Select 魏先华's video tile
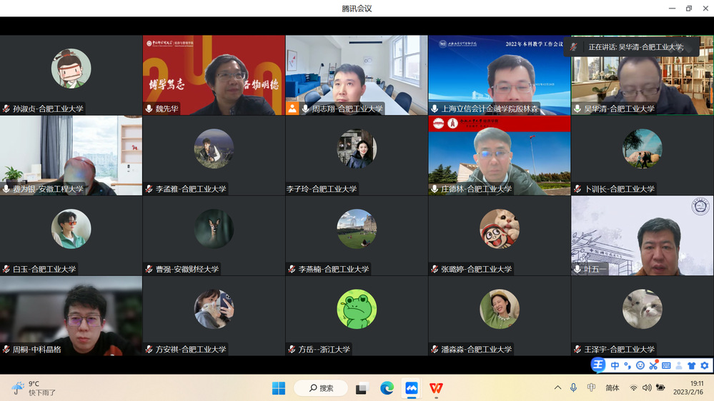 click(x=214, y=75)
